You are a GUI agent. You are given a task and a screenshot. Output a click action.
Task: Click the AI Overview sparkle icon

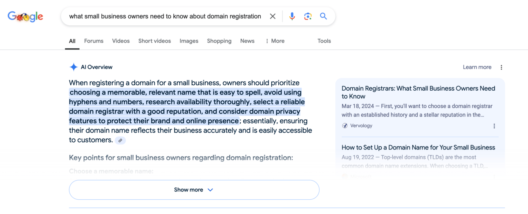pos(74,67)
